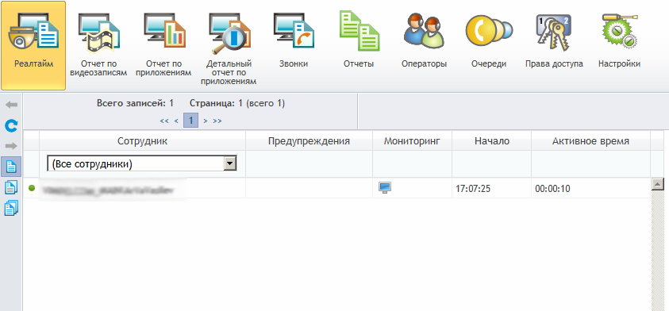The image size is (669, 311).
Task: Select page 1 in pagination
Action: [190, 121]
